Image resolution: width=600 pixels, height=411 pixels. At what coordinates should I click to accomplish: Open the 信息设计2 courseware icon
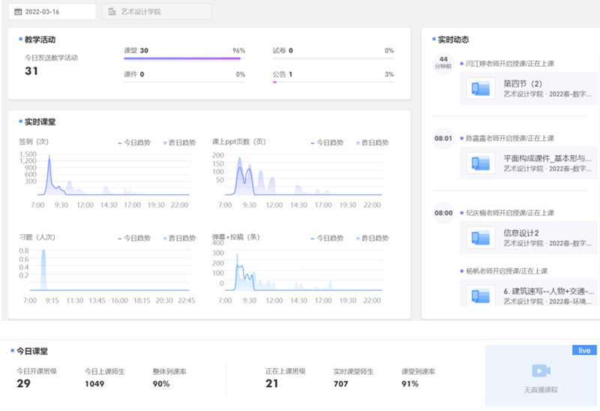479,238
